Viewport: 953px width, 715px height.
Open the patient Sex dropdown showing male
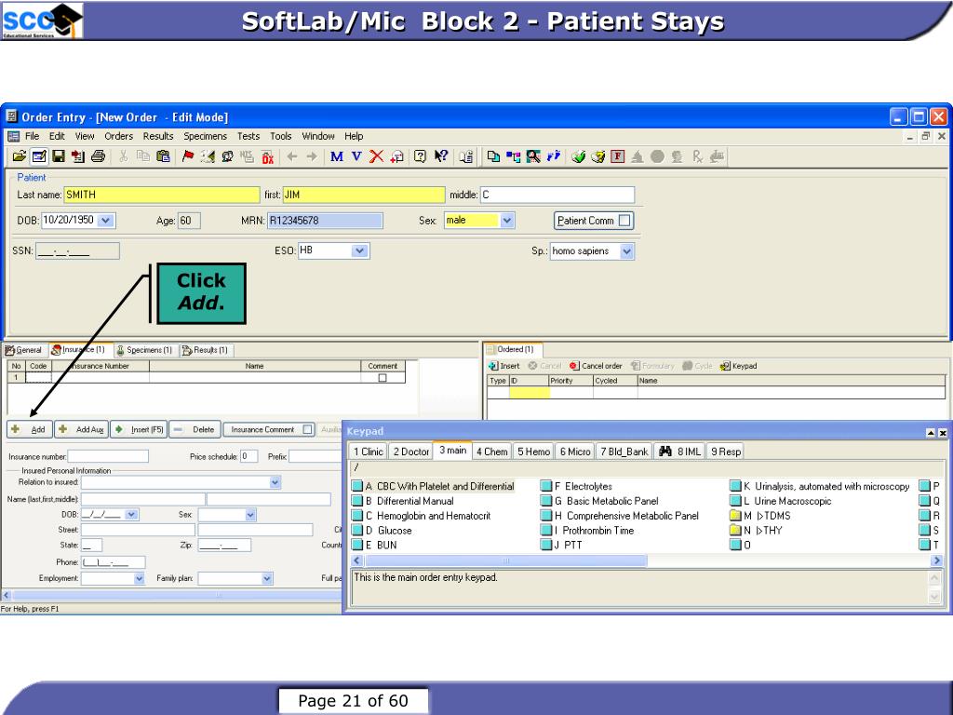coord(507,220)
